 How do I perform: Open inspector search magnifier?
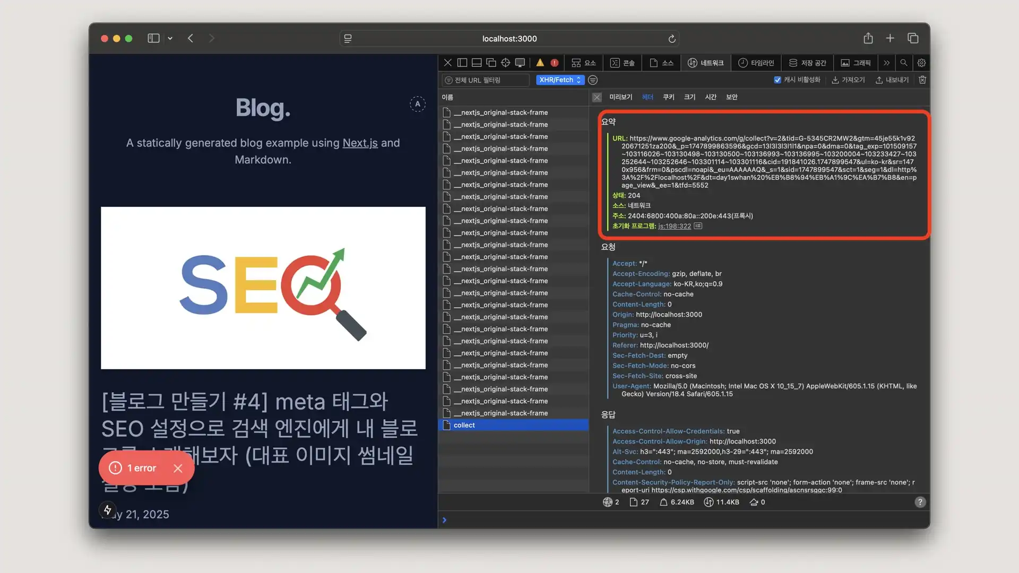point(903,63)
